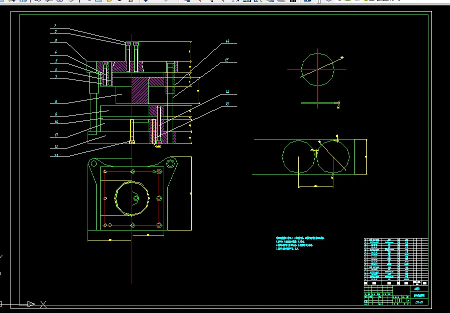Pick the red square outline in plan view
This screenshot has width=450, height=313.
click(132, 198)
